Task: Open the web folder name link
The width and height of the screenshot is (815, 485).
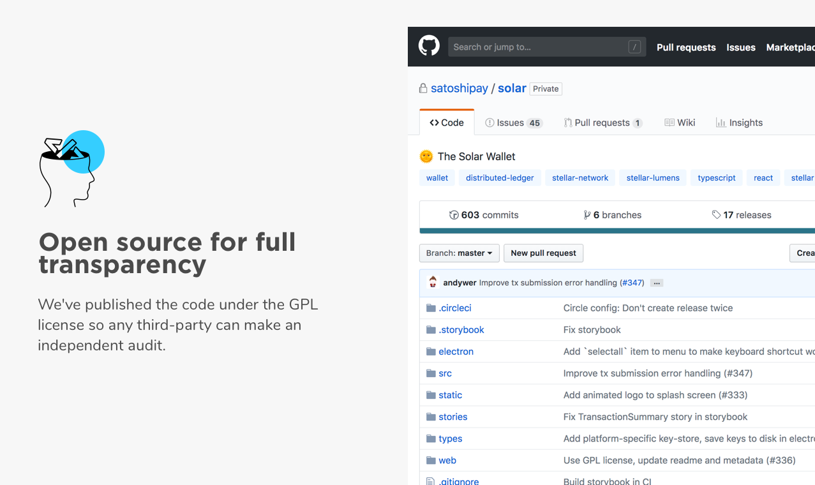Action: pyautogui.click(x=447, y=460)
